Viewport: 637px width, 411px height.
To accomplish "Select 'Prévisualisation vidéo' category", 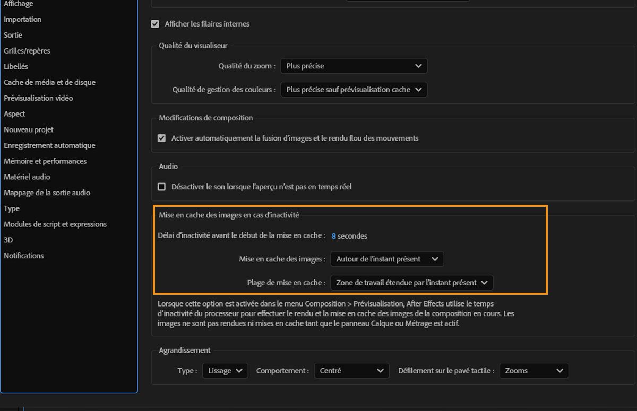I will (38, 98).
